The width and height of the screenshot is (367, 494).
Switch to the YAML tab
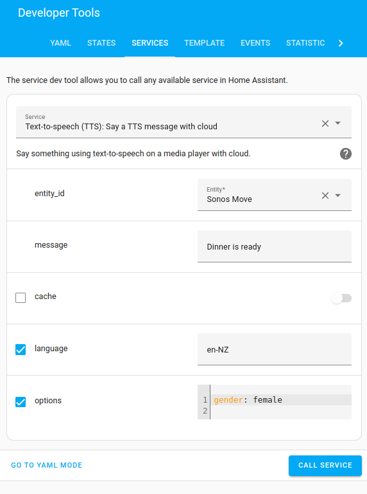61,43
